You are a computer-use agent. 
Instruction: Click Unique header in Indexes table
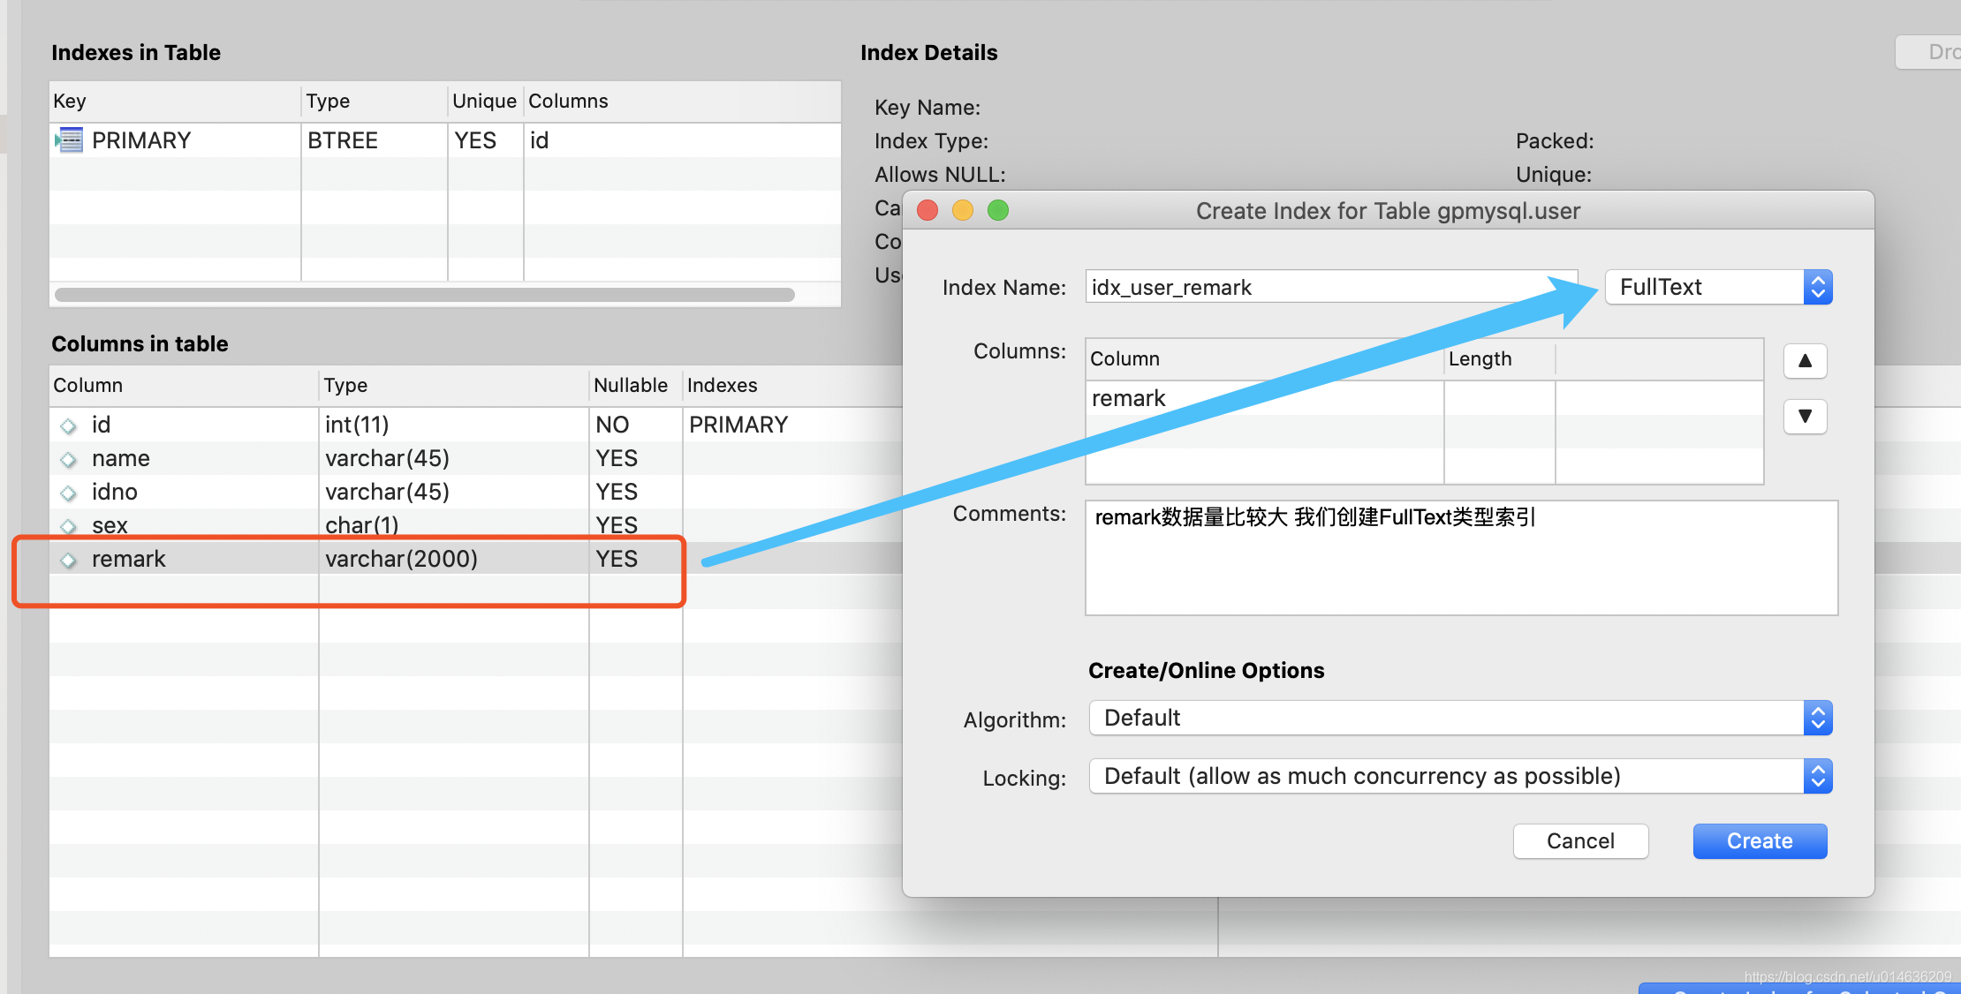click(484, 101)
